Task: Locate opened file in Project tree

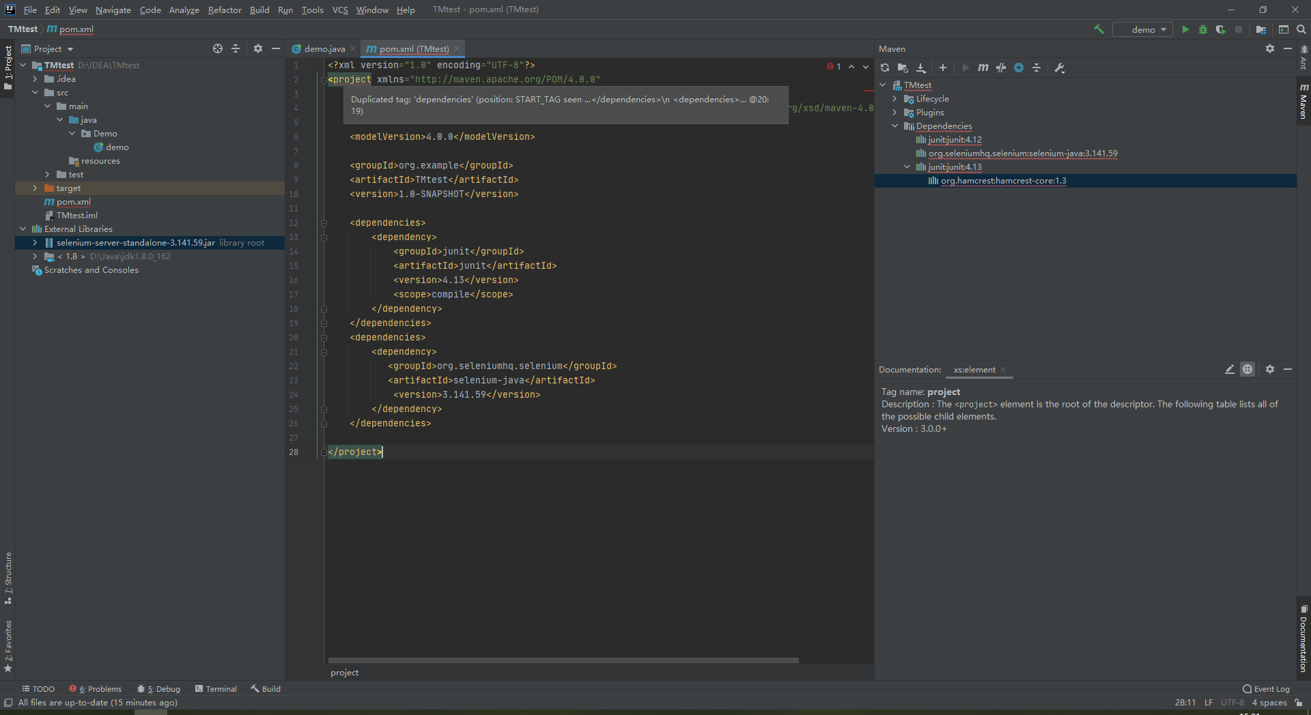Action: [218, 48]
